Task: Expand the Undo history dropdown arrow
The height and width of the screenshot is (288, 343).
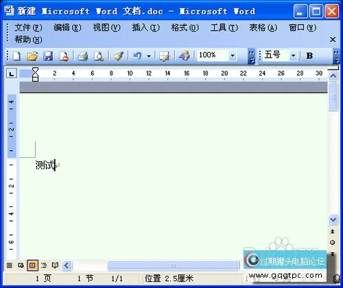Action: [x=149, y=56]
